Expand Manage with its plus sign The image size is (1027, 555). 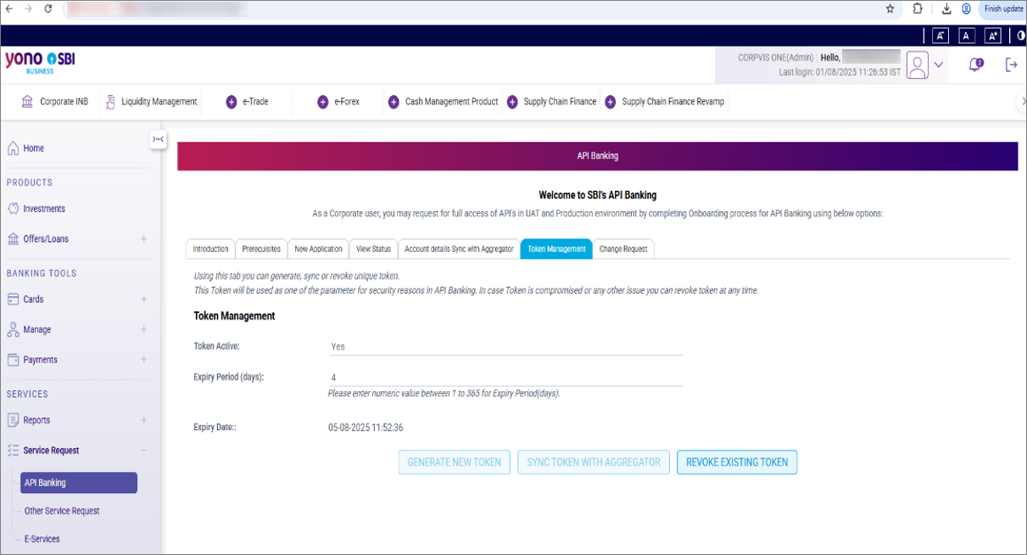(143, 329)
